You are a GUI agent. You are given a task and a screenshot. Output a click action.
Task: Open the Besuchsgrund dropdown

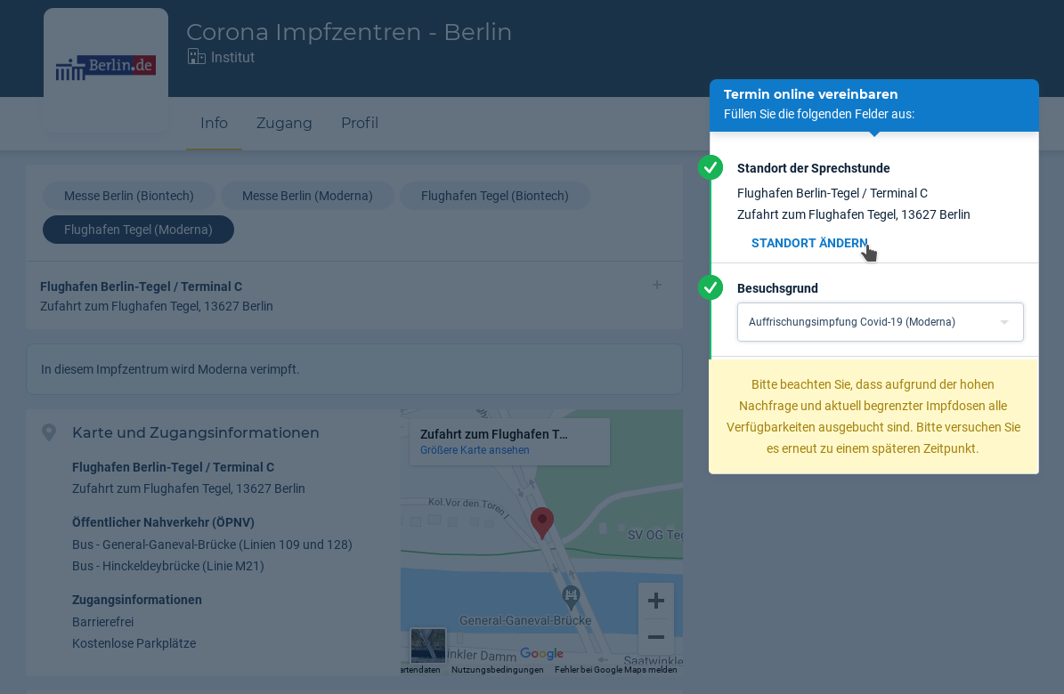(880, 322)
